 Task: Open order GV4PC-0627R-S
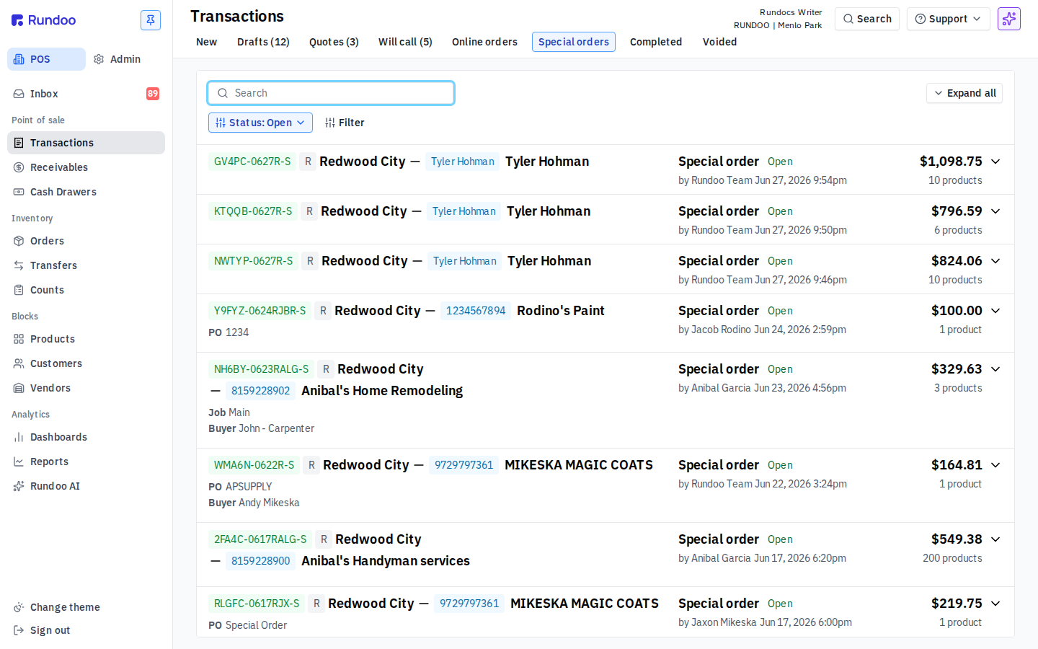(x=252, y=162)
